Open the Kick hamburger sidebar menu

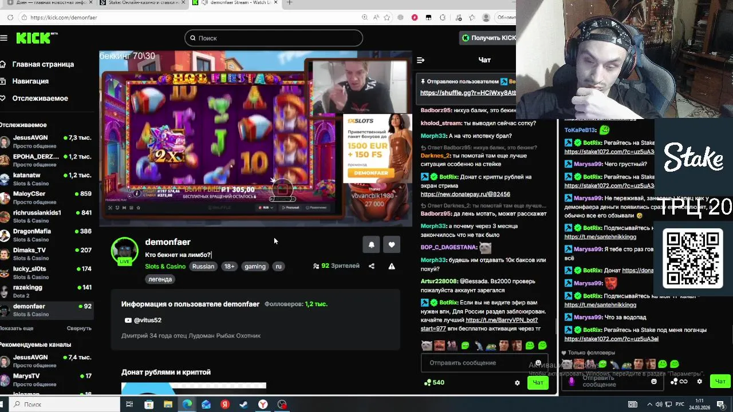(4, 38)
